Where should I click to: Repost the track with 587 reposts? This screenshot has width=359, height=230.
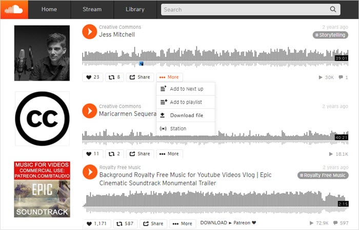(x=125, y=224)
